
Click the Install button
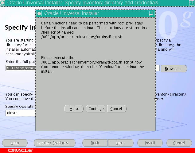150,143
